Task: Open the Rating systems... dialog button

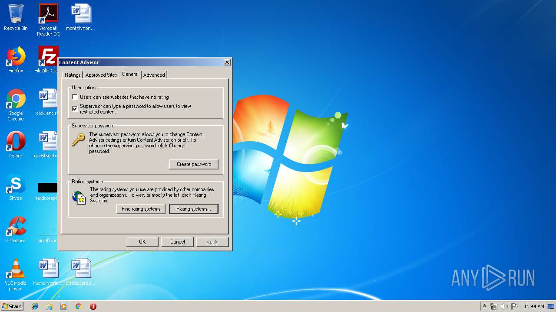Action: click(194, 209)
